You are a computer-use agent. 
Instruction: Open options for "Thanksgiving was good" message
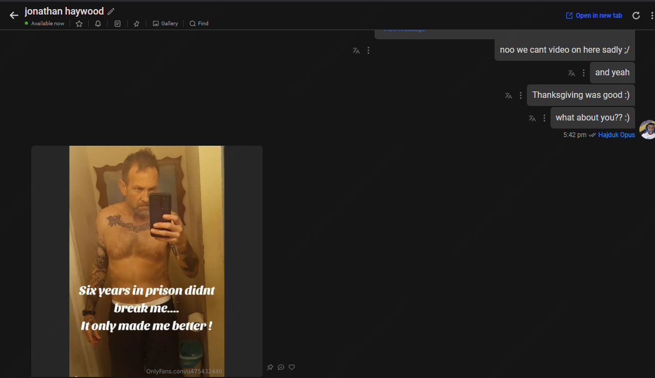520,95
